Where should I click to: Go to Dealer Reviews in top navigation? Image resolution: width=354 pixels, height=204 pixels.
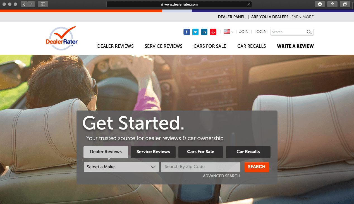[x=115, y=46]
